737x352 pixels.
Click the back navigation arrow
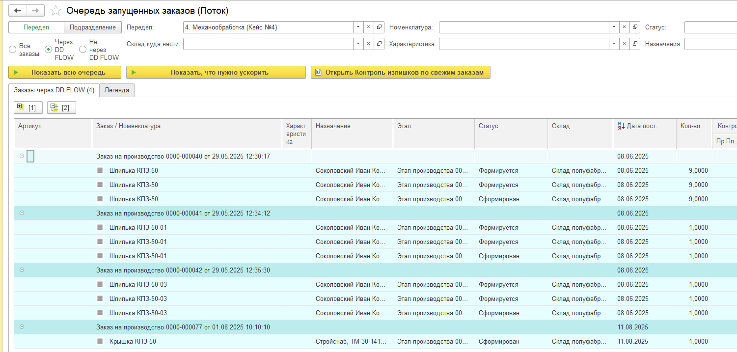pos(18,10)
